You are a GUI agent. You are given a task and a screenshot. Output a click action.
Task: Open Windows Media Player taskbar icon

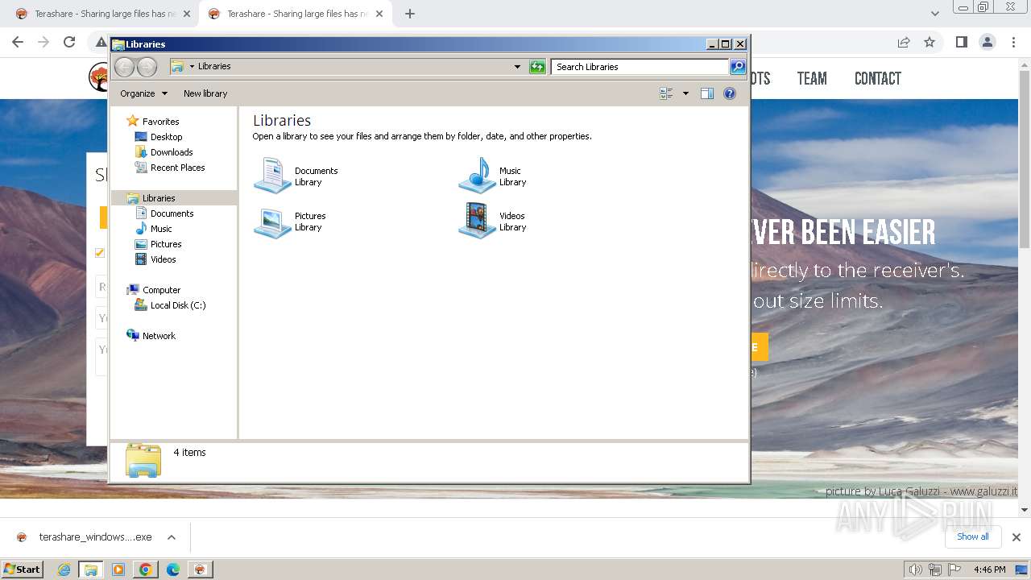pos(118,570)
